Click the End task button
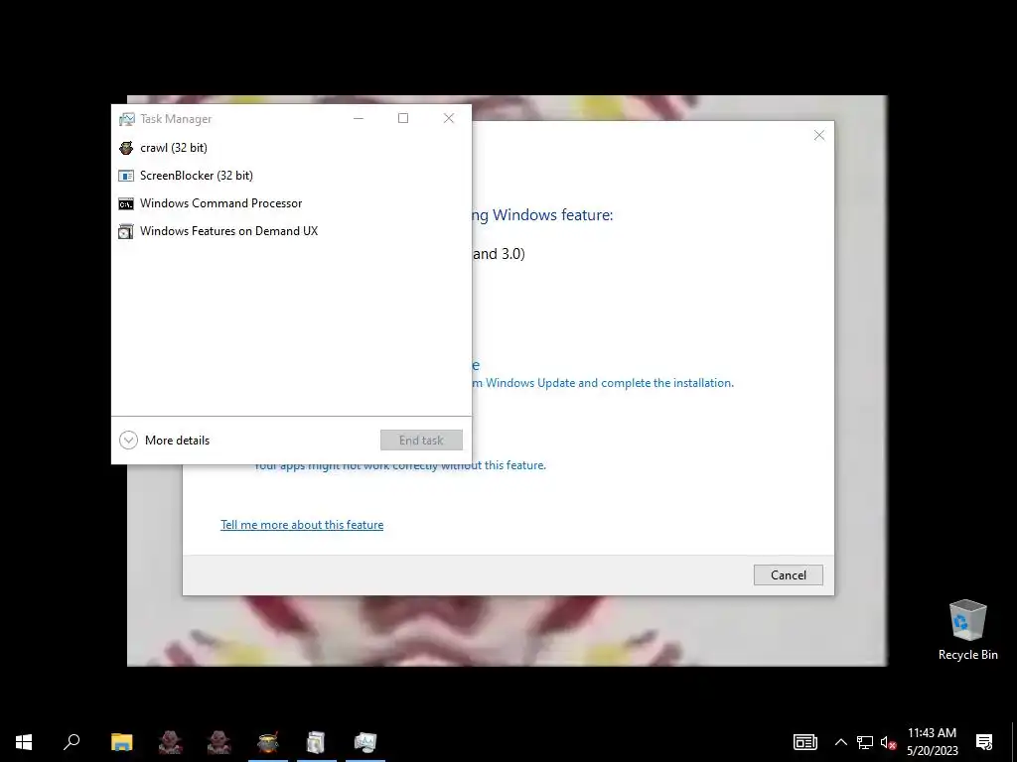 point(421,440)
